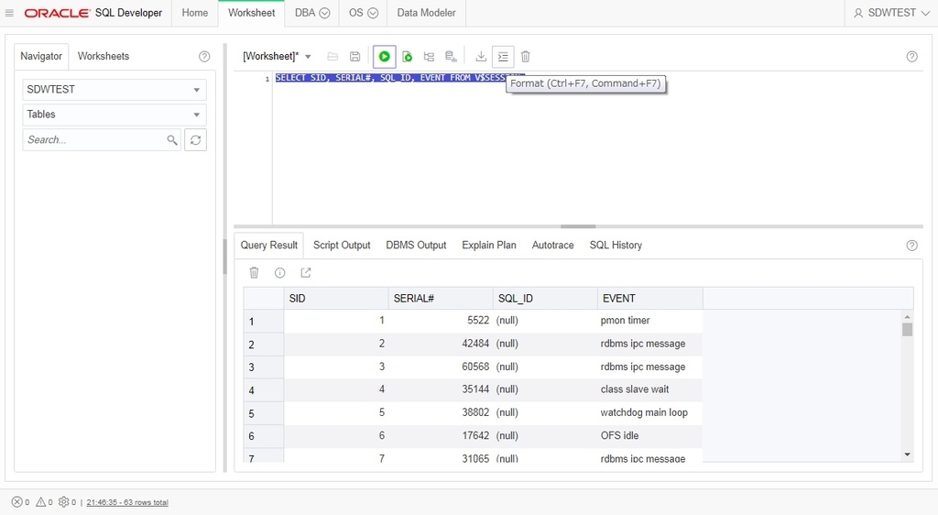Image resolution: width=938 pixels, height=515 pixels.
Task: Open the Data Modeler tab
Action: coord(426,13)
